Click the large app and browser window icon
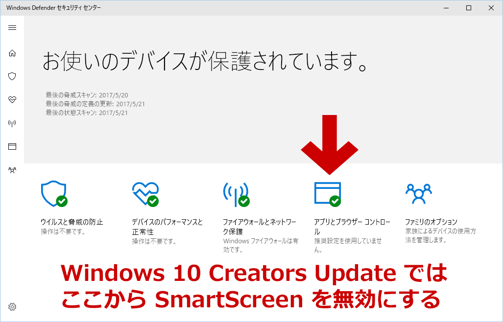This screenshot has width=503, height=322. pos(328,194)
